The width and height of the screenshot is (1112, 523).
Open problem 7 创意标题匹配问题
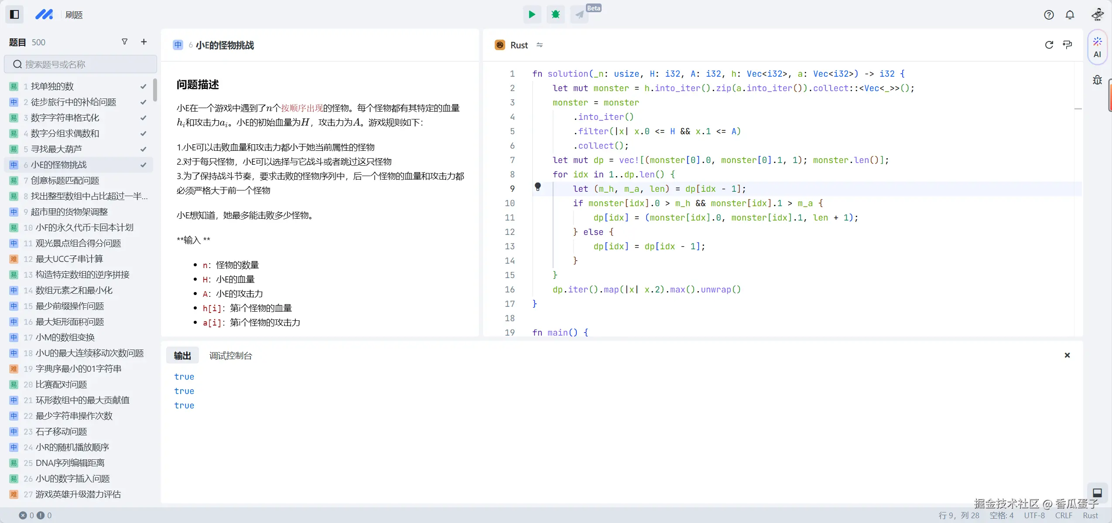pos(65,180)
